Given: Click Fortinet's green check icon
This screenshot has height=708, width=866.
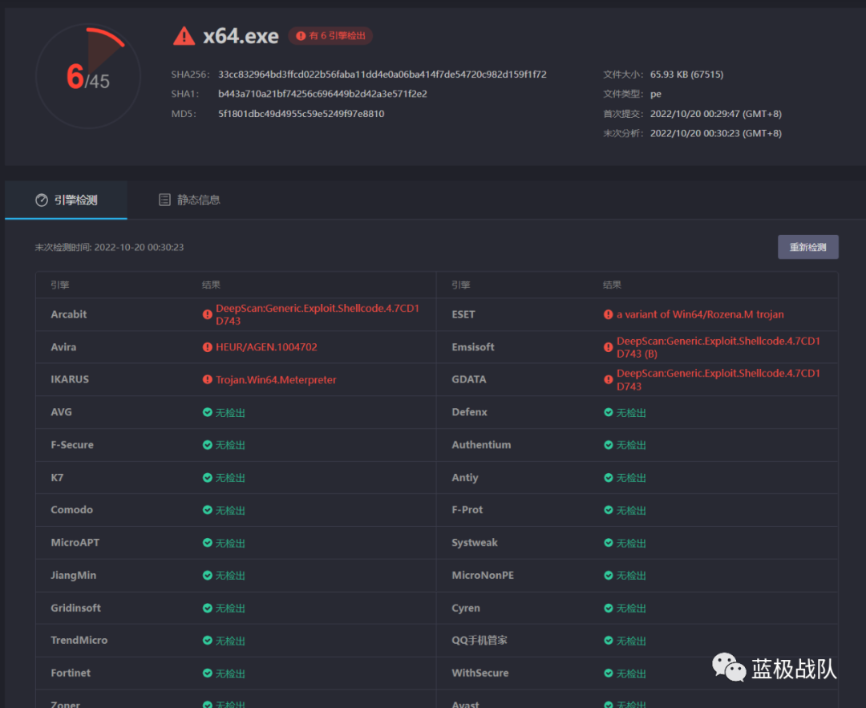Looking at the screenshot, I should click(x=207, y=673).
